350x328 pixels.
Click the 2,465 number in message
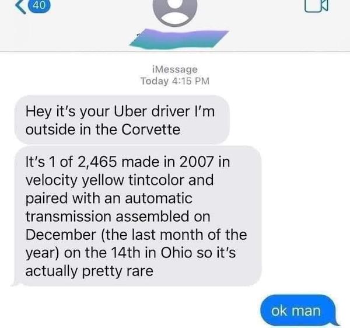click(x=97, y=162)
